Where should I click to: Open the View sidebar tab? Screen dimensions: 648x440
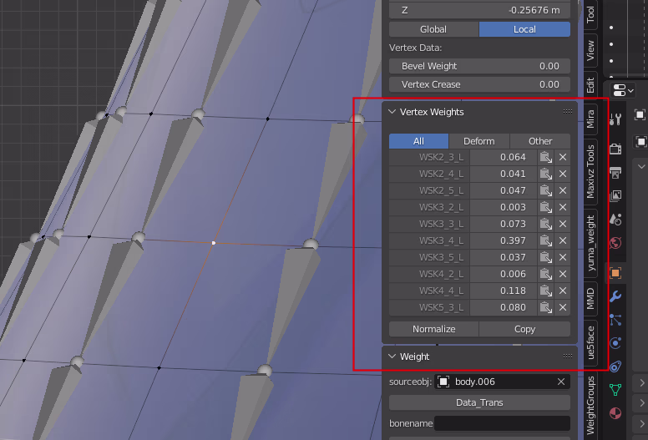590,50
